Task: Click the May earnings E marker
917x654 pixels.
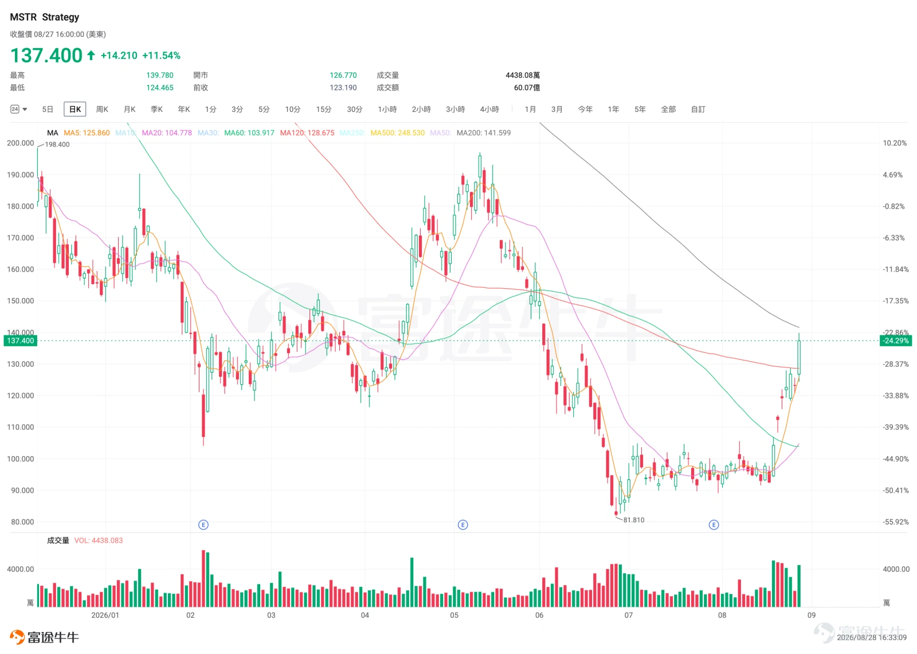Action: pyautogui.click(x=463, y=524)
